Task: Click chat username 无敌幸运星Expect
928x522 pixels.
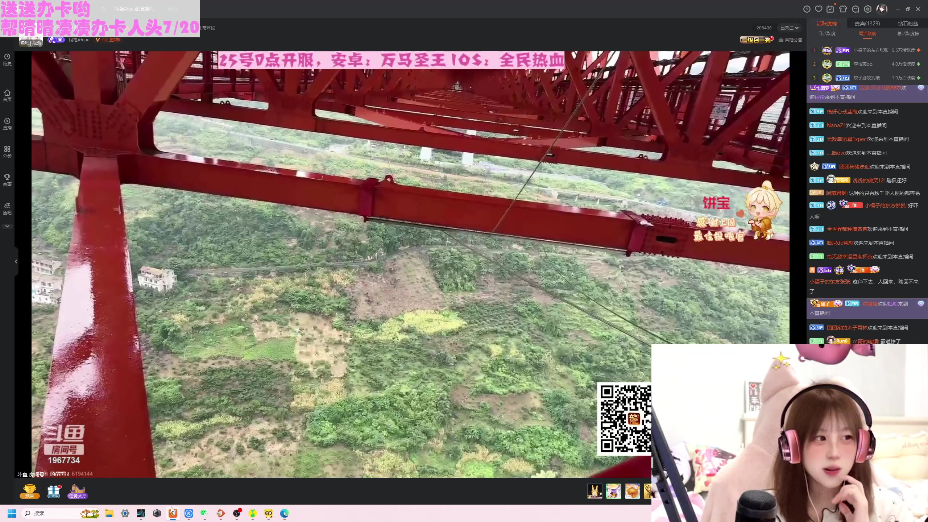Action: [847, 139]
